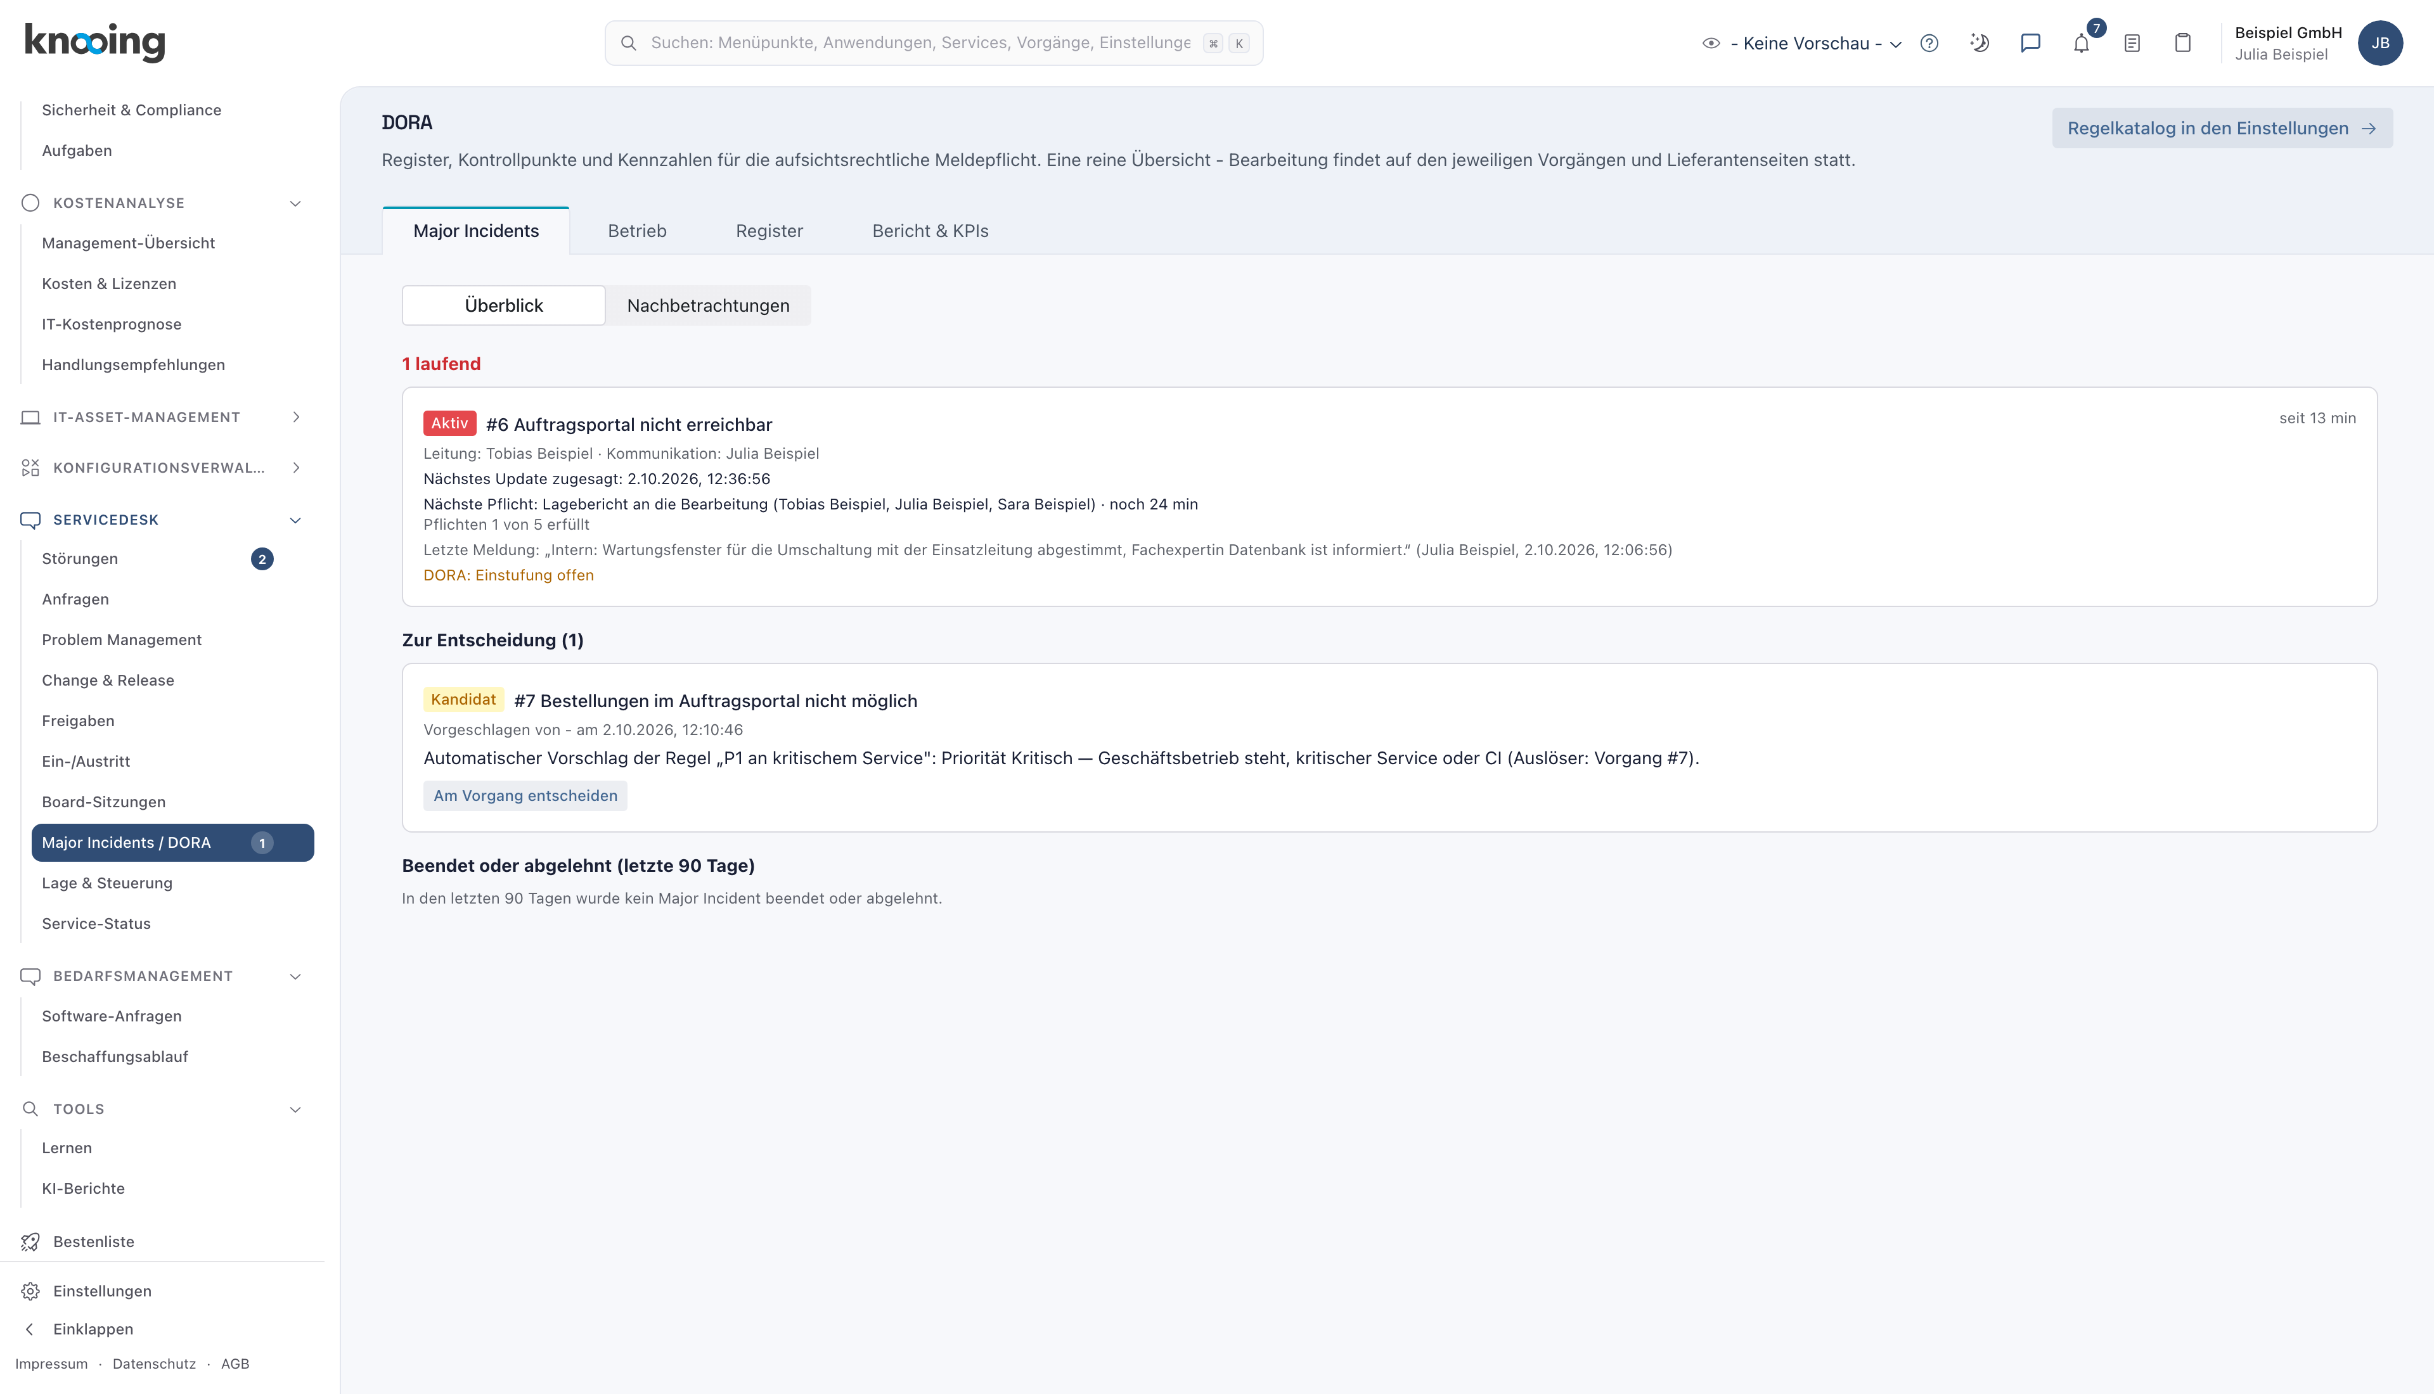
Task: Collapse the Bedarfsmanagement section chevron
Action: (296, 976)
